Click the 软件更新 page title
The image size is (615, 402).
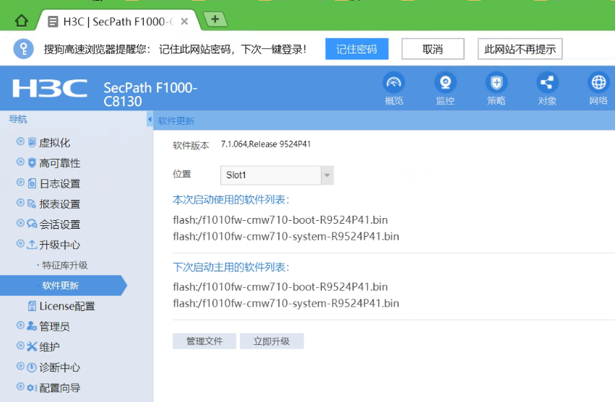[176, 121]
